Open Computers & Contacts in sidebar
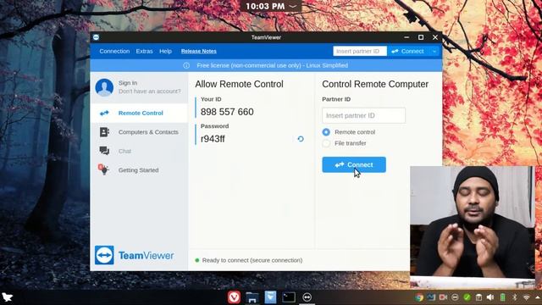This screenshot has width=542, height=305. (x=139, y=132)
